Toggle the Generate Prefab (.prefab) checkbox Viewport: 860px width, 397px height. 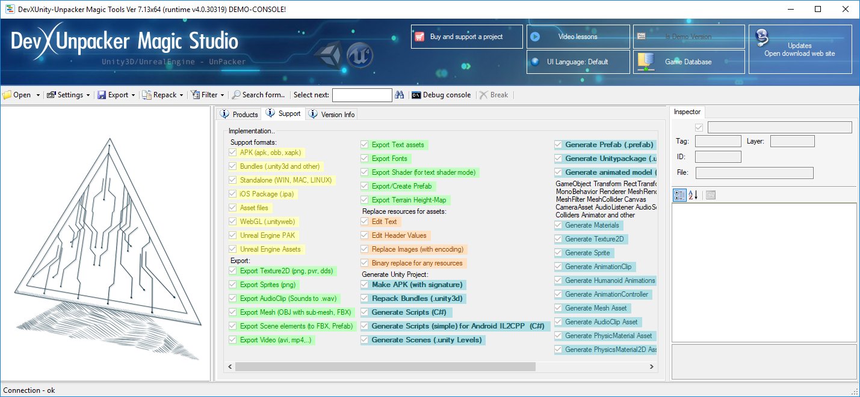pos(558,145)
